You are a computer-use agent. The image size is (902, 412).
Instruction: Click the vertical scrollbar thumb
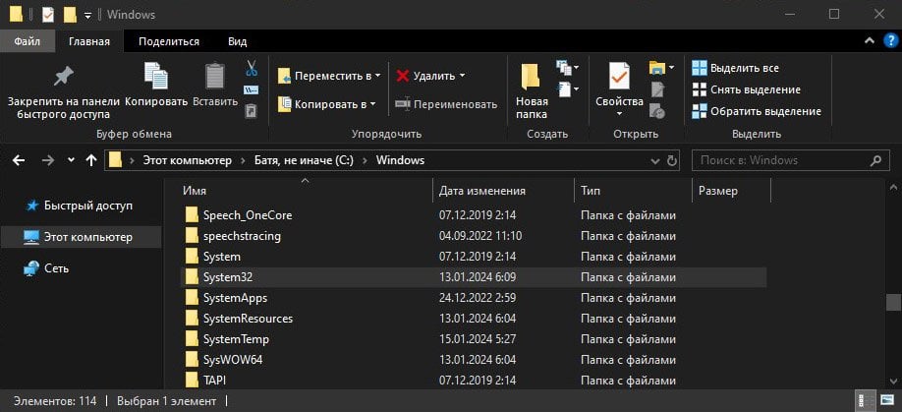893,302
